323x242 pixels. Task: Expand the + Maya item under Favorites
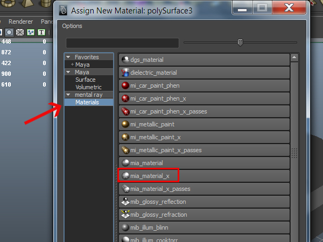72,65
